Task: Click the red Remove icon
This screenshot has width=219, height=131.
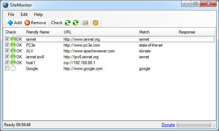Action: 27,23
